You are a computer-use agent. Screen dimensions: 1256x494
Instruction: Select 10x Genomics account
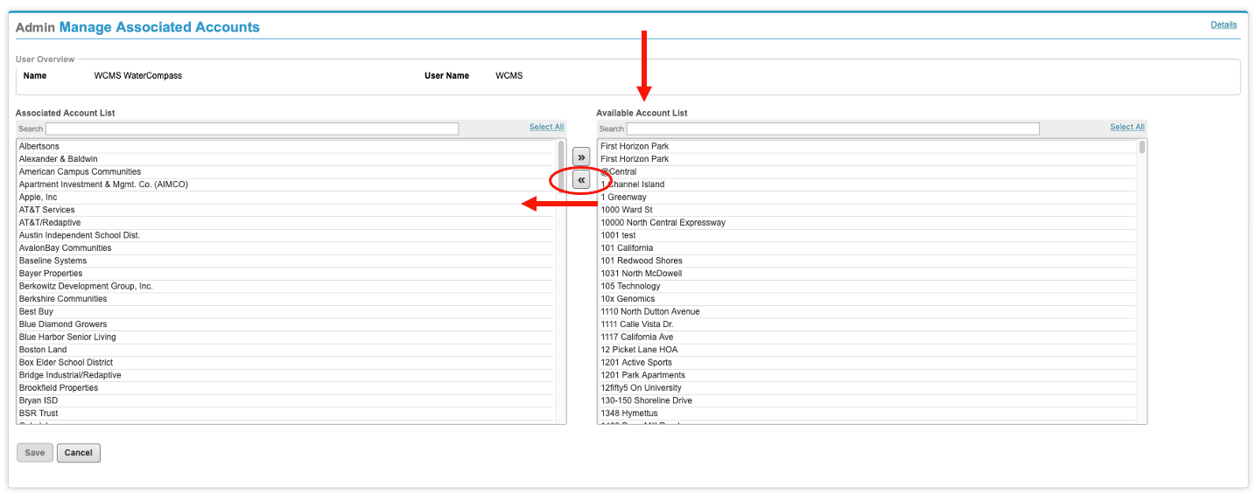[x=867, y=298]
